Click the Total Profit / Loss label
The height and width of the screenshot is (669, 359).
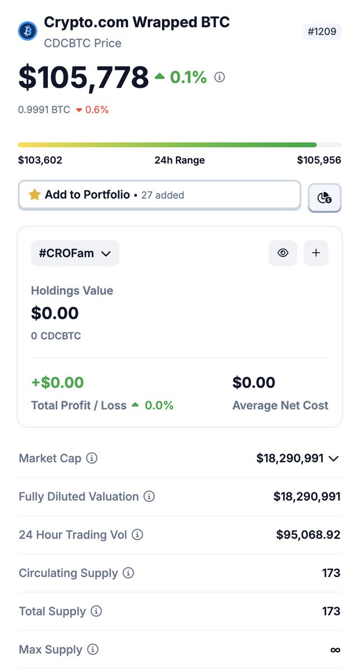pos(78,405)
